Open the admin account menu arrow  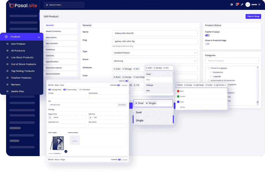(260, 5)
